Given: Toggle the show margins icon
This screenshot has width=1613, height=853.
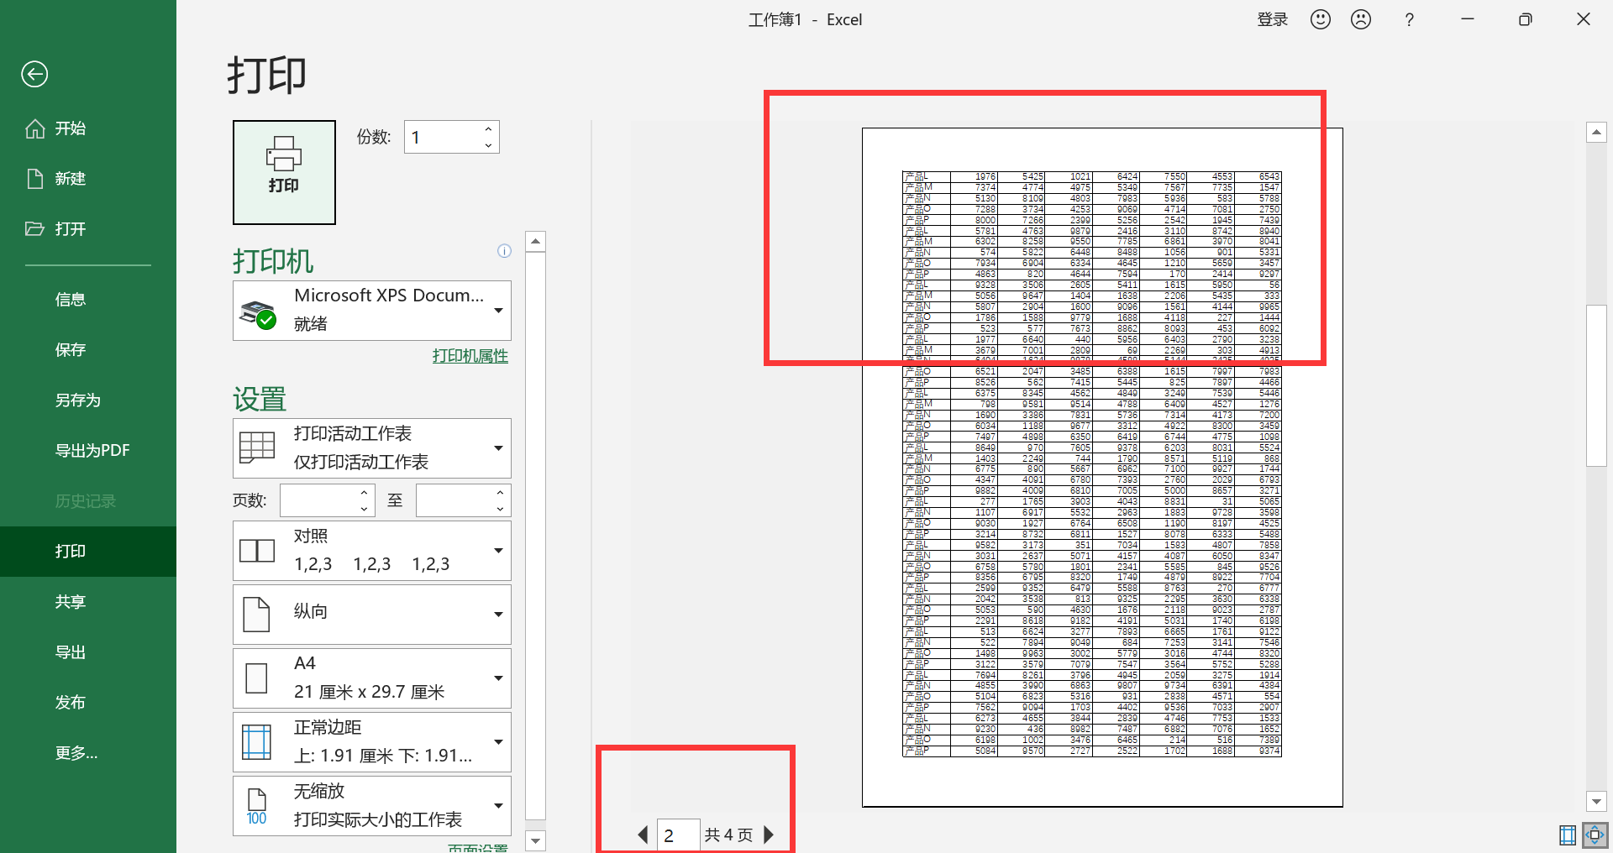Looking at the screenshot, I should [1568, 835].
